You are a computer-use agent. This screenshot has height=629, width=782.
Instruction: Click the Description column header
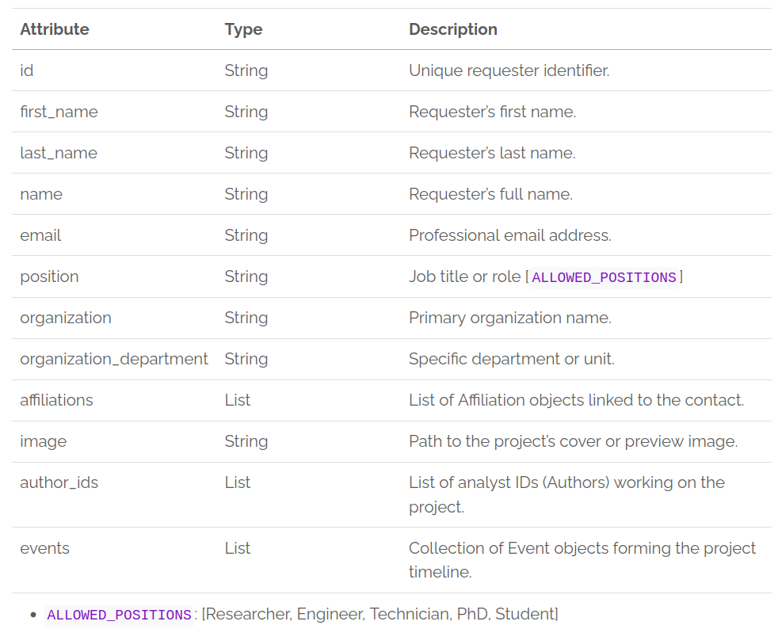(x=452, y=29)
